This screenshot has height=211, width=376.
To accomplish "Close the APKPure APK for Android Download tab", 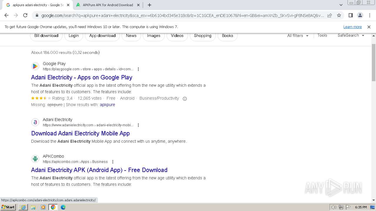I will (138, 5).
